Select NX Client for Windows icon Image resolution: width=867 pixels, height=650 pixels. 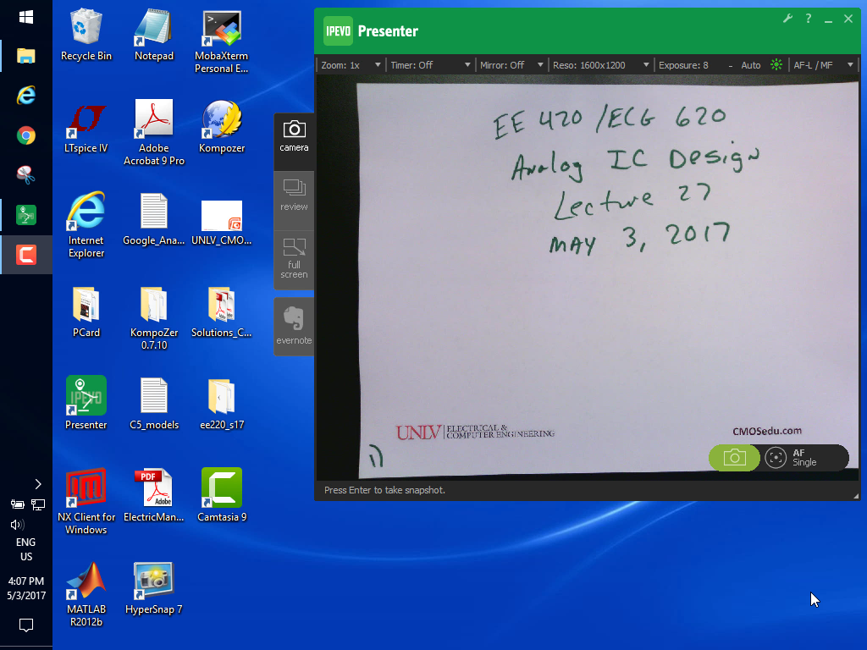coord(86,501)
